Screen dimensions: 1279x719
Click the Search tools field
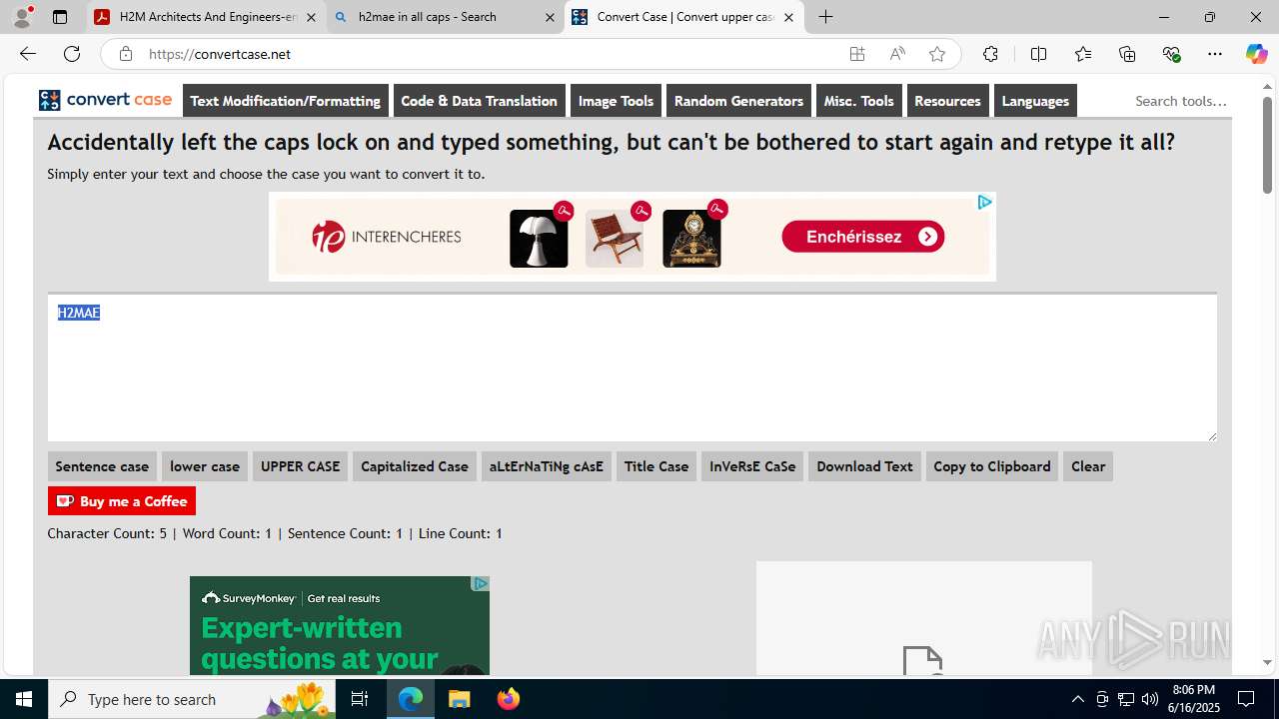click(1180, 101)
